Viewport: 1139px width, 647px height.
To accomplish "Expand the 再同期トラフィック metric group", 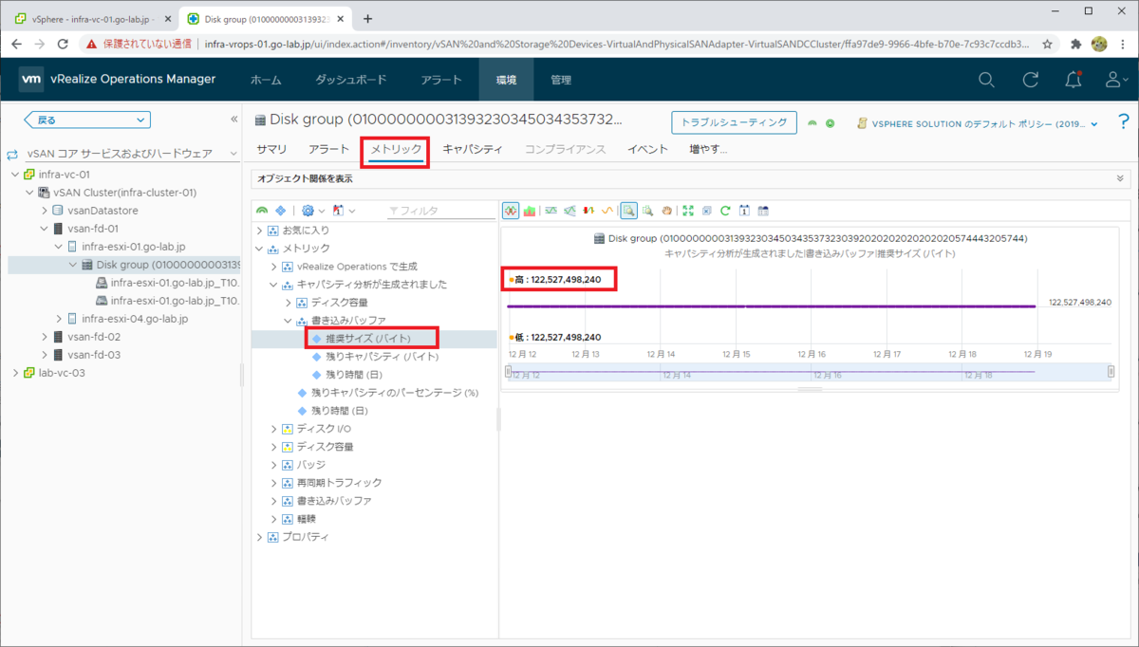I will [275, 483].
